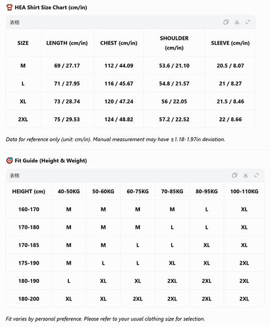
Task: Copy the shirt size chart table
Action: tap(226, 22)
